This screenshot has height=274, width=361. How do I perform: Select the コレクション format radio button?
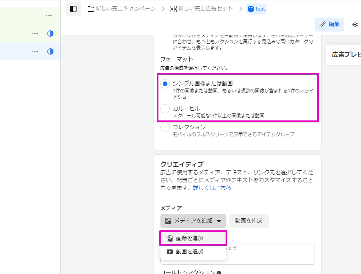(x=165, y=127)
